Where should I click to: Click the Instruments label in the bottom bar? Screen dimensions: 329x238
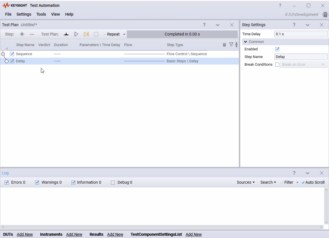(51, 234)
